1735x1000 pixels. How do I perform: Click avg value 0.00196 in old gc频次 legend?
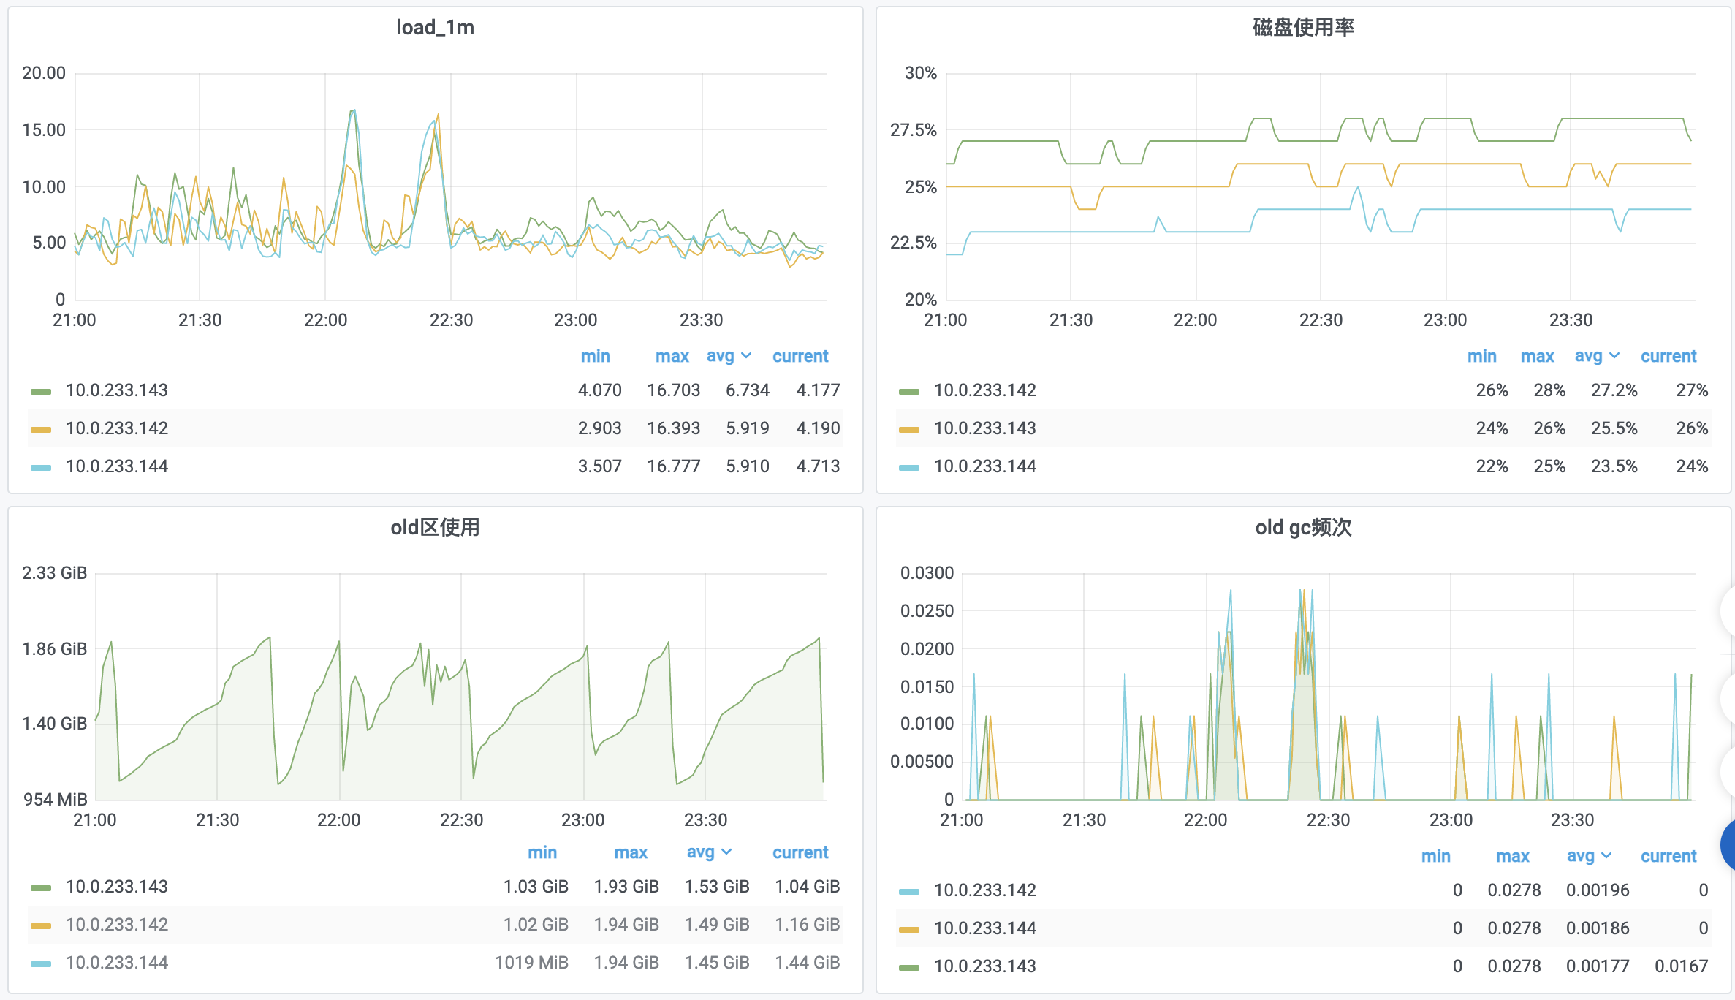[1598, 890]
